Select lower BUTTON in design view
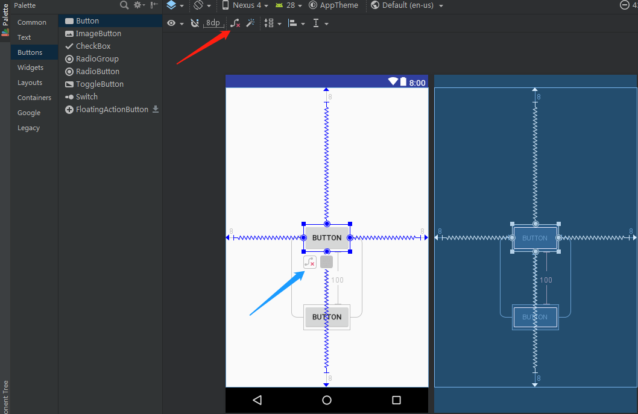 point(327,317)
